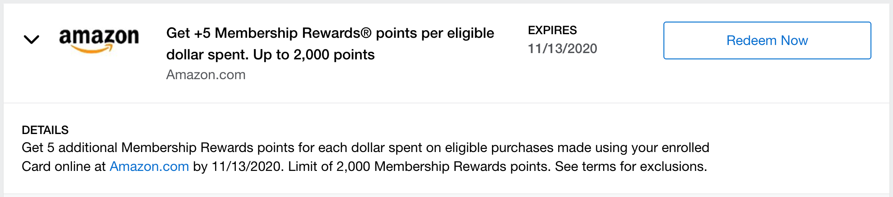Screen dimensions: 893x197
Task: Collapse the Amazon offer details chevron
Action: pos(31,40)
